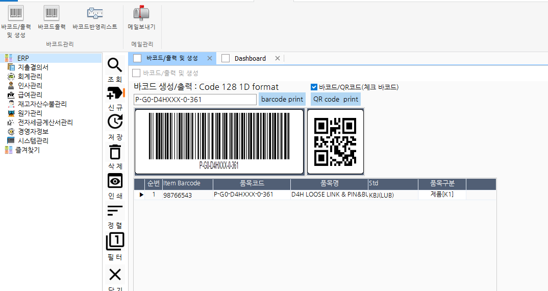
Task: Click the 품목구분 column header
Action: click(x=442, y=183)
